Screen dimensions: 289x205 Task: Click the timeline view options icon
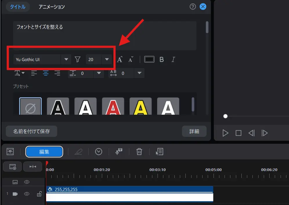click(10, 152)
